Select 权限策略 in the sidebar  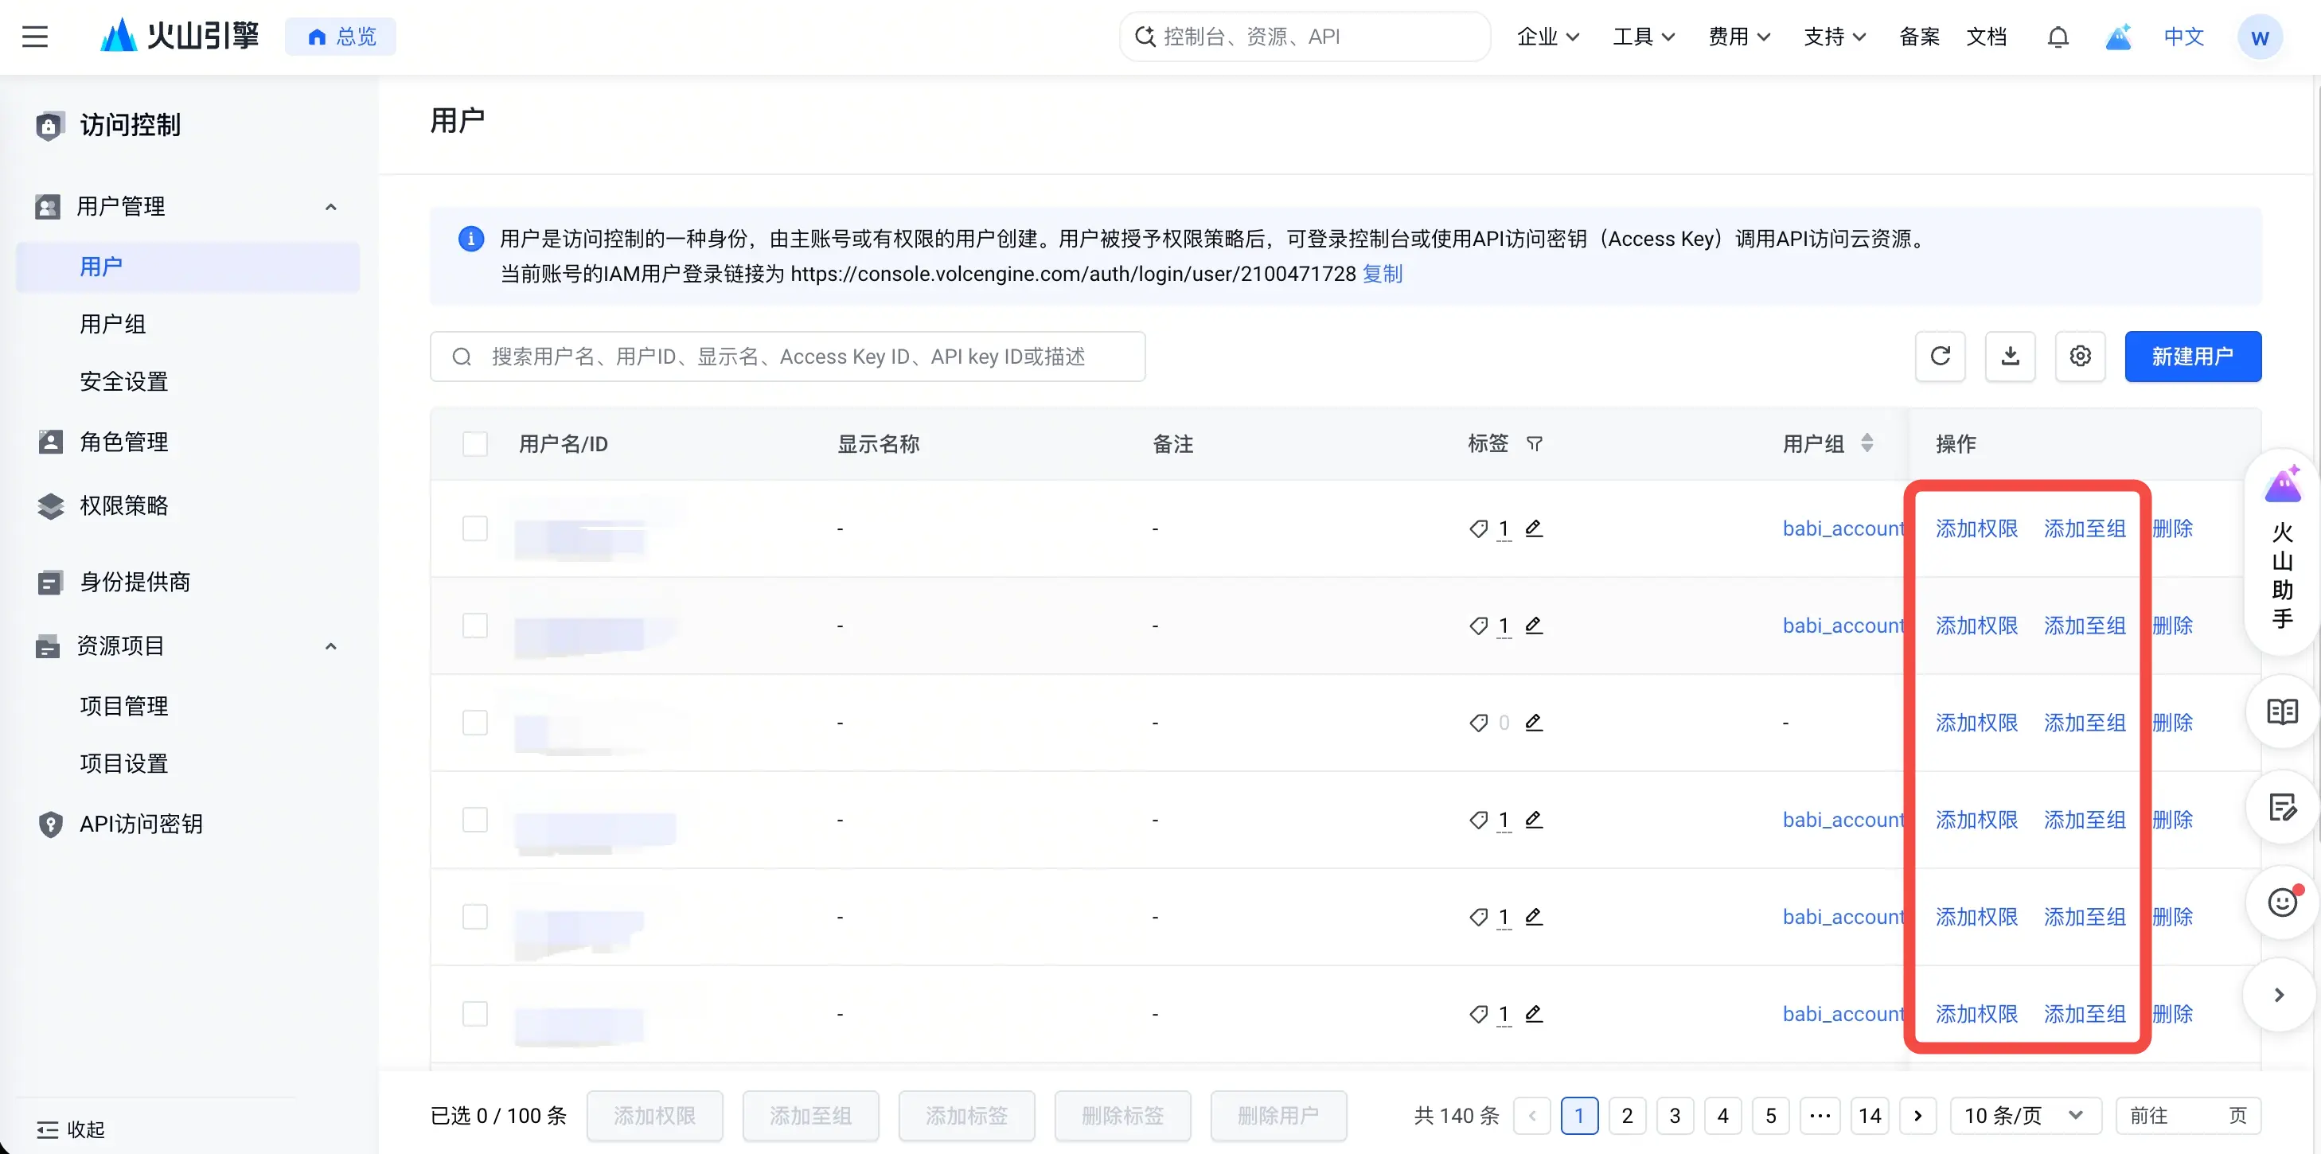(123, 505)
